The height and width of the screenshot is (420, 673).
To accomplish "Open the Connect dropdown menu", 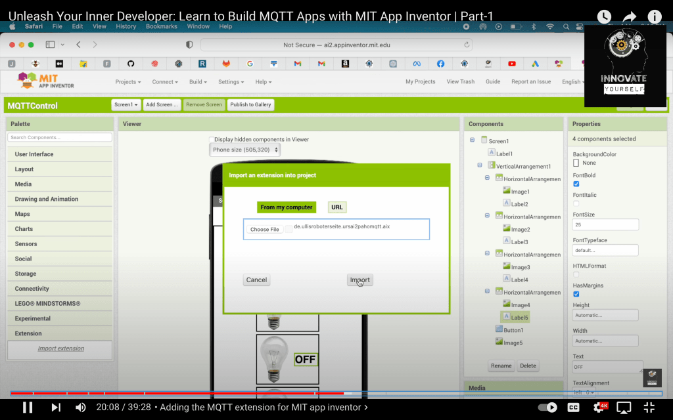I will coord(165,82).
